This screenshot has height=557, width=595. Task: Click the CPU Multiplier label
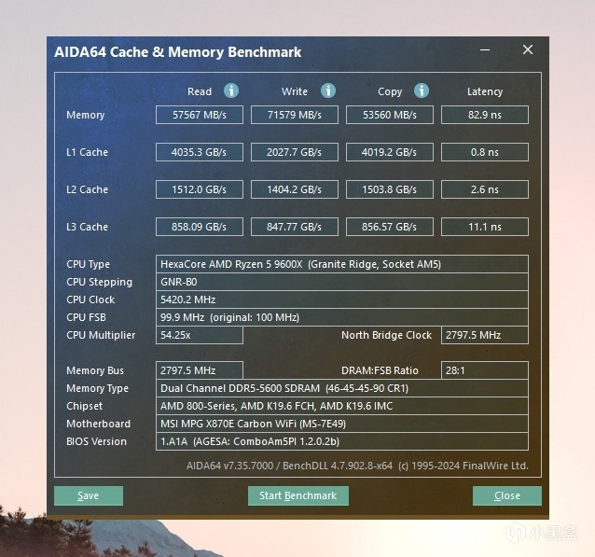pos(101,335)
